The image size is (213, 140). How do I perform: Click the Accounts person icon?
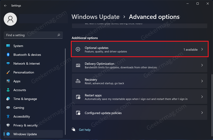[x=8, y=90]
